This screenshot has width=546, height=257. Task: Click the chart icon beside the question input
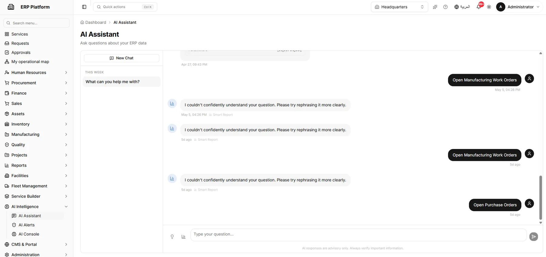184,237
